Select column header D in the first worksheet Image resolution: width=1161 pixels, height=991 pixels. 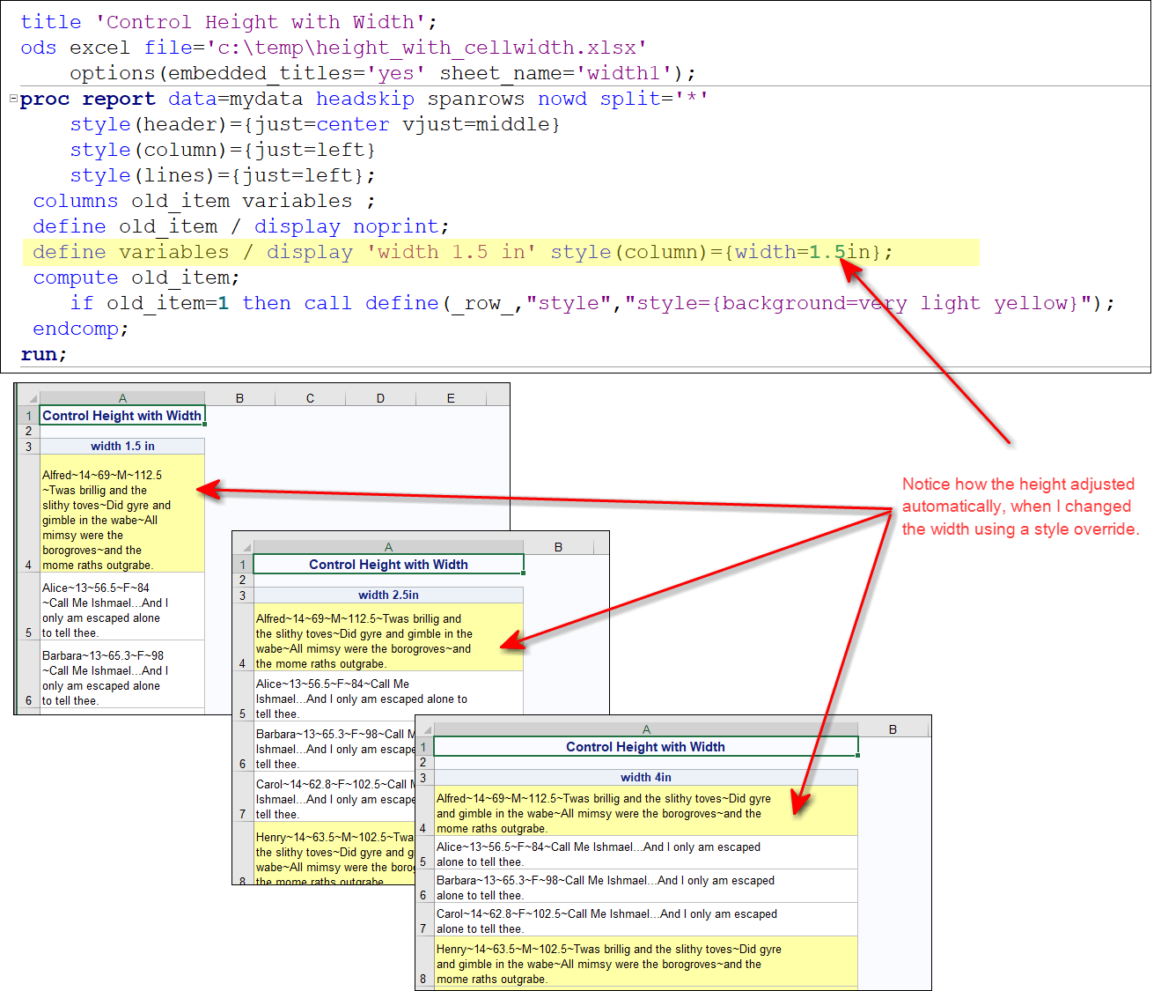tap(380, 396)
